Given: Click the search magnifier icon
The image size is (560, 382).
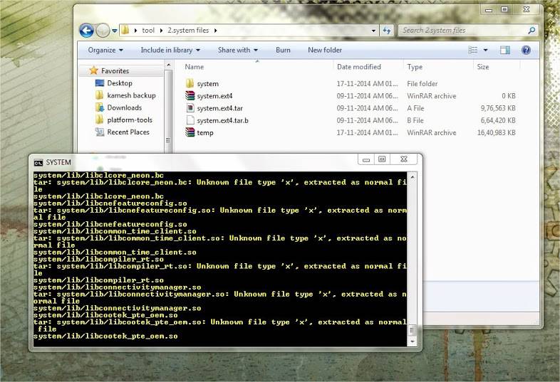Looking at the screenshot, I should point(532,31).
